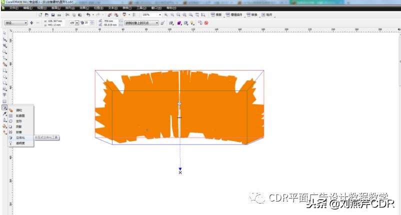Click the Paste icon in toolbar
This screenshot has height=215, width=401.
click(80, 15)
